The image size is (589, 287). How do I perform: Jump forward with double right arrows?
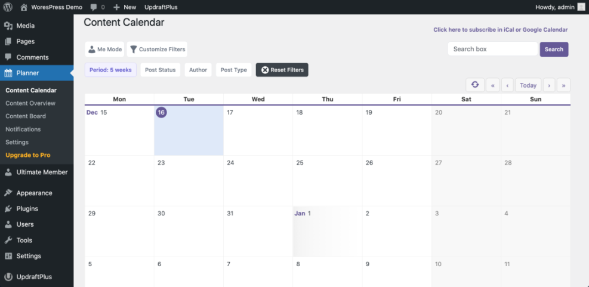pos(563,85)
